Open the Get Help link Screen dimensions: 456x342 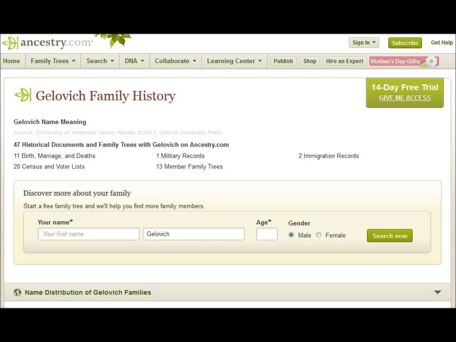point(442,42)
